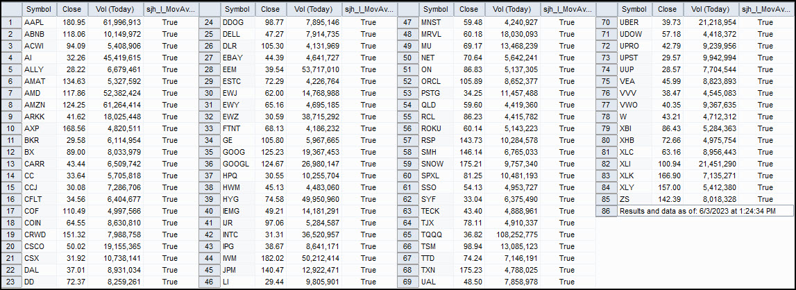This screenshot has height=290, width=796.
Task: Click HYG's volume 49,950,960
Action: pyautogui.click(x=314, y=198)
